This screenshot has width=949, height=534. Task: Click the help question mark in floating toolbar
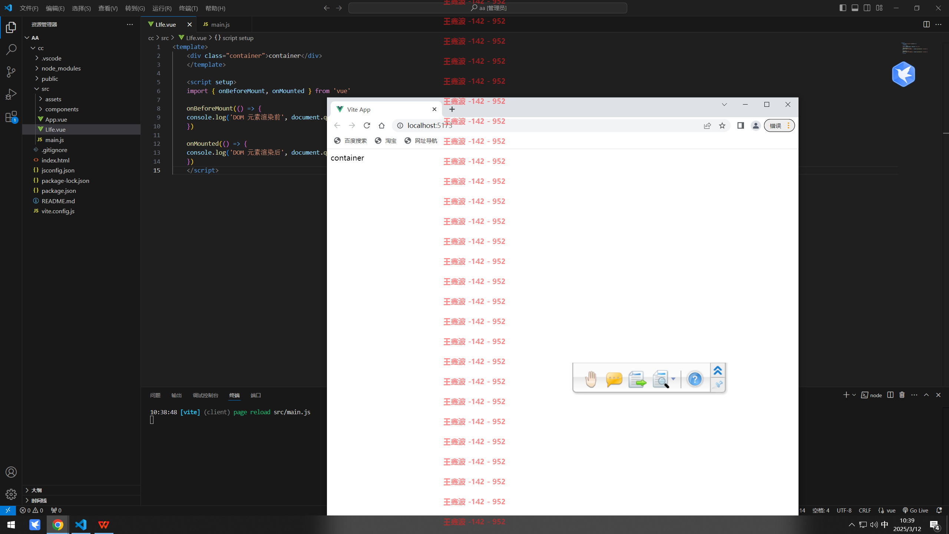695,379
